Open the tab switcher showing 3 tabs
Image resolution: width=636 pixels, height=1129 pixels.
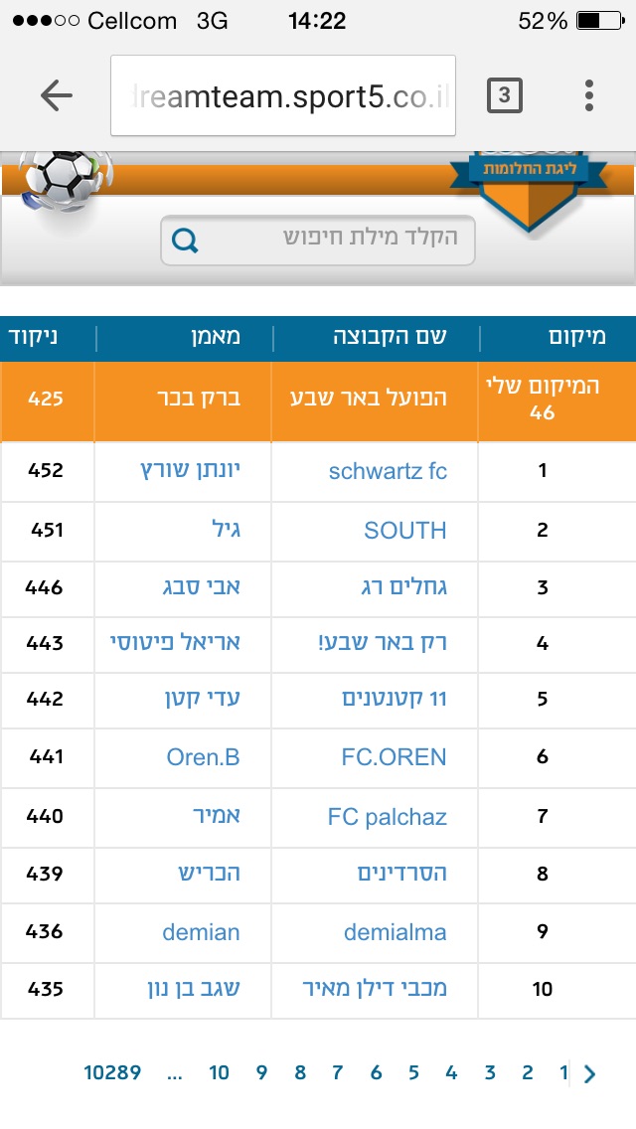(504, 95)
